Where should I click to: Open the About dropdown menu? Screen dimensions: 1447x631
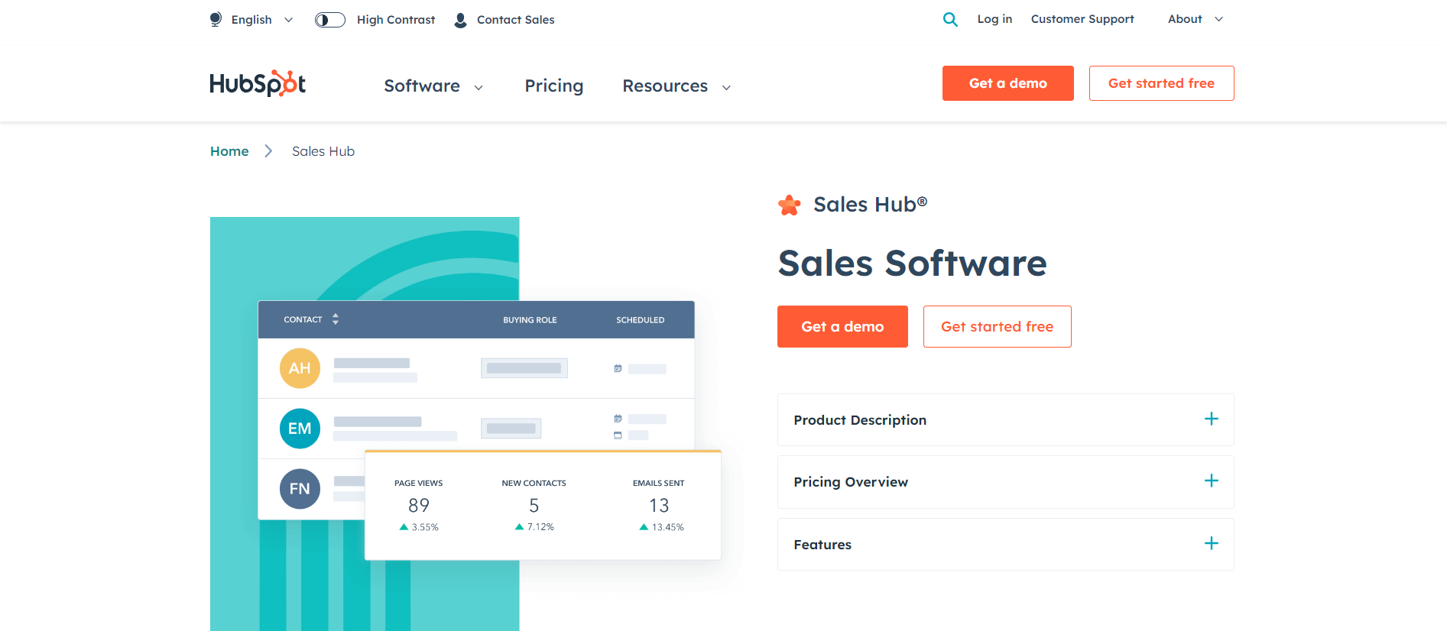(x=1196, y=19)
